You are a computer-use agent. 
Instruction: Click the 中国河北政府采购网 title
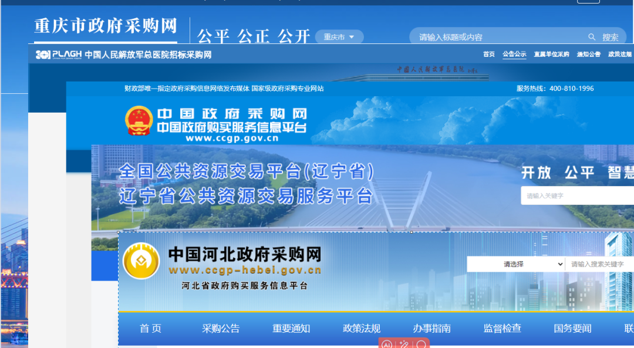point(245,254)
